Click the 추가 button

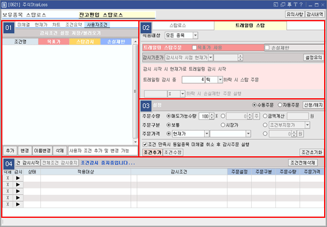[x=10, y=151]
